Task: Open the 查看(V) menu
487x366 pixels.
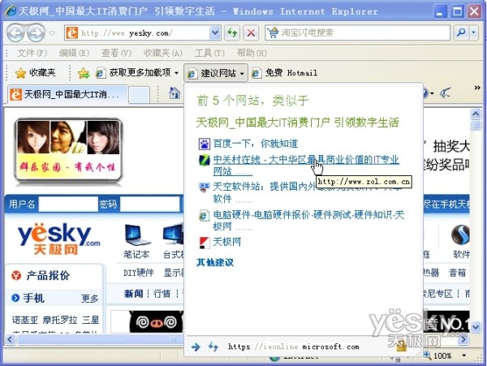Action: click(x=116, y=53)
